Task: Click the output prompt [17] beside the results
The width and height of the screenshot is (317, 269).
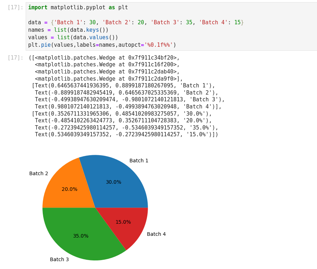Action: [x=15, y=58]
